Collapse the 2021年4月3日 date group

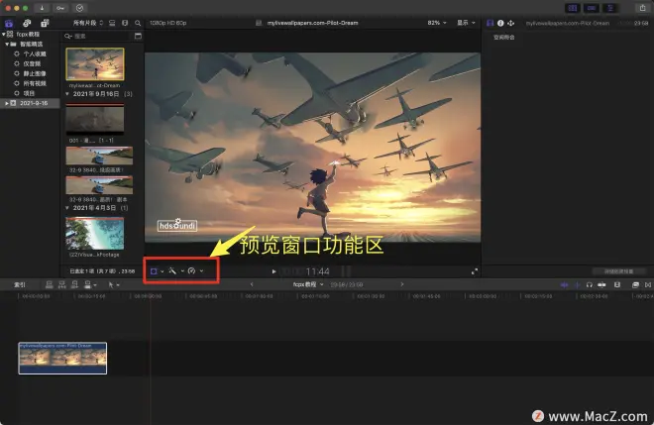(x=67, y=208)
